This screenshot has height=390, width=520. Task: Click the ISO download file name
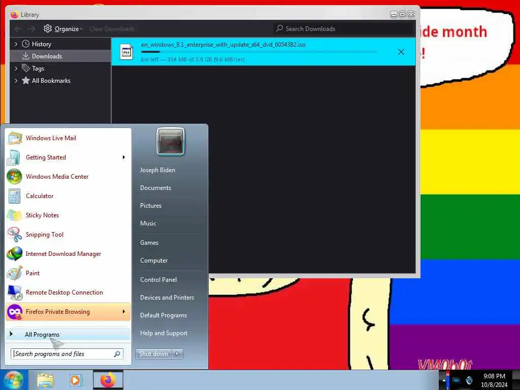tap(223, 45)
